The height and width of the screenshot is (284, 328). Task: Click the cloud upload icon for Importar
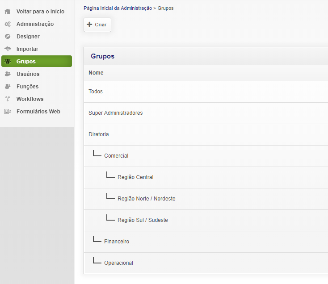[x=8, y=49]
